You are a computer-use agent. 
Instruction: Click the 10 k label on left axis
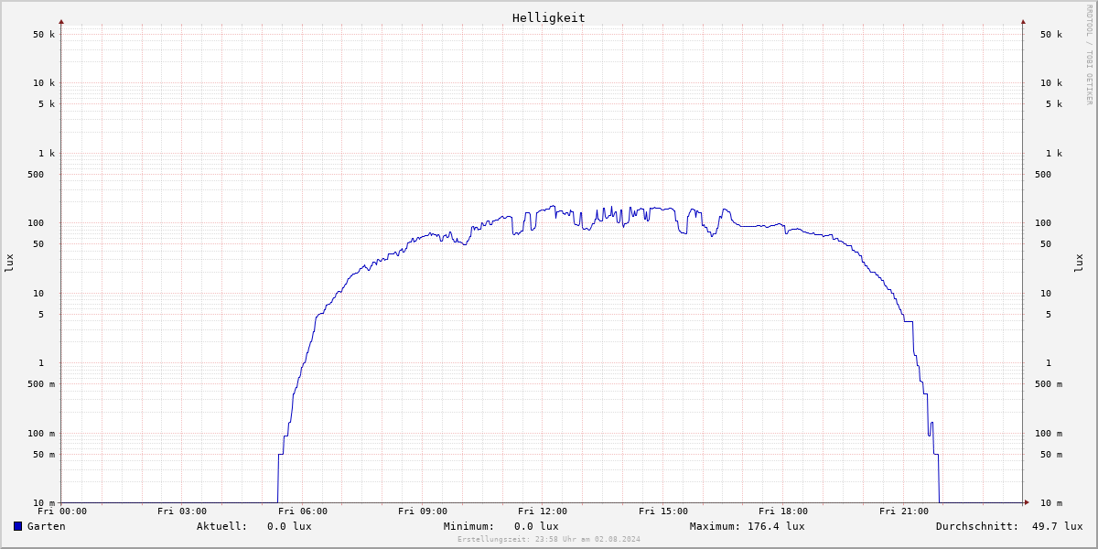[x=44, y=83]
